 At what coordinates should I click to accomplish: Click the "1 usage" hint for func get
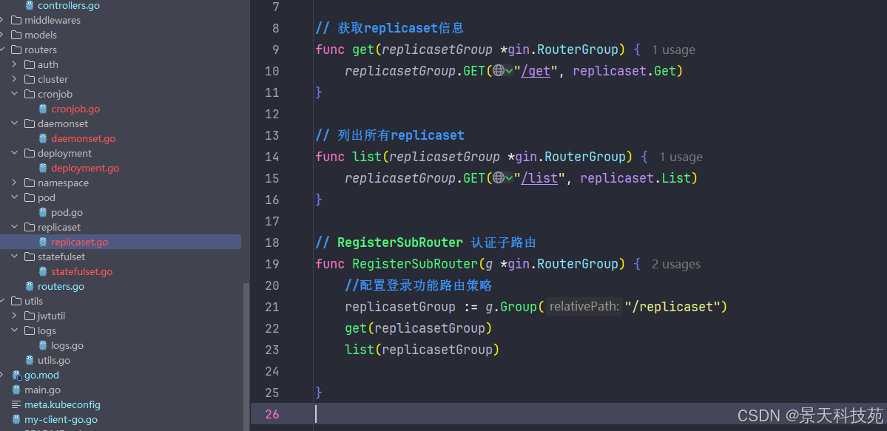click(x=673, y=50)
